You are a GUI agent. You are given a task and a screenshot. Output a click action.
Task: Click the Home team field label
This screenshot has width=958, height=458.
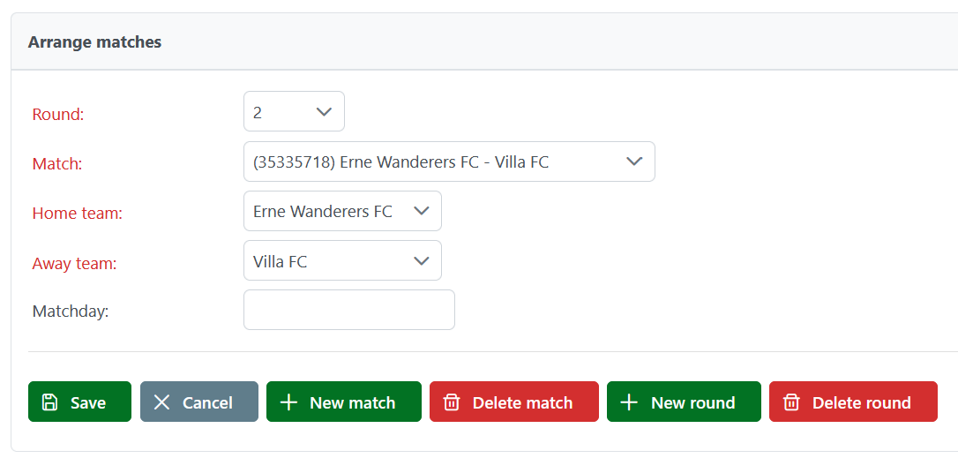(78, 213)
